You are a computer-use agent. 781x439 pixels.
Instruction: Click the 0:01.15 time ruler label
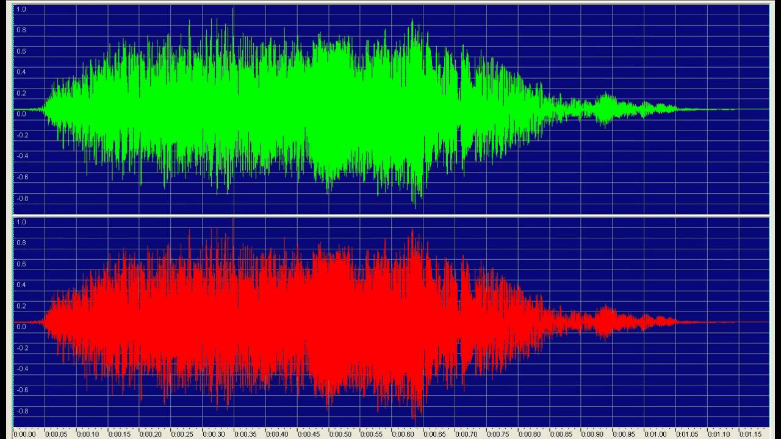[750, 434]
